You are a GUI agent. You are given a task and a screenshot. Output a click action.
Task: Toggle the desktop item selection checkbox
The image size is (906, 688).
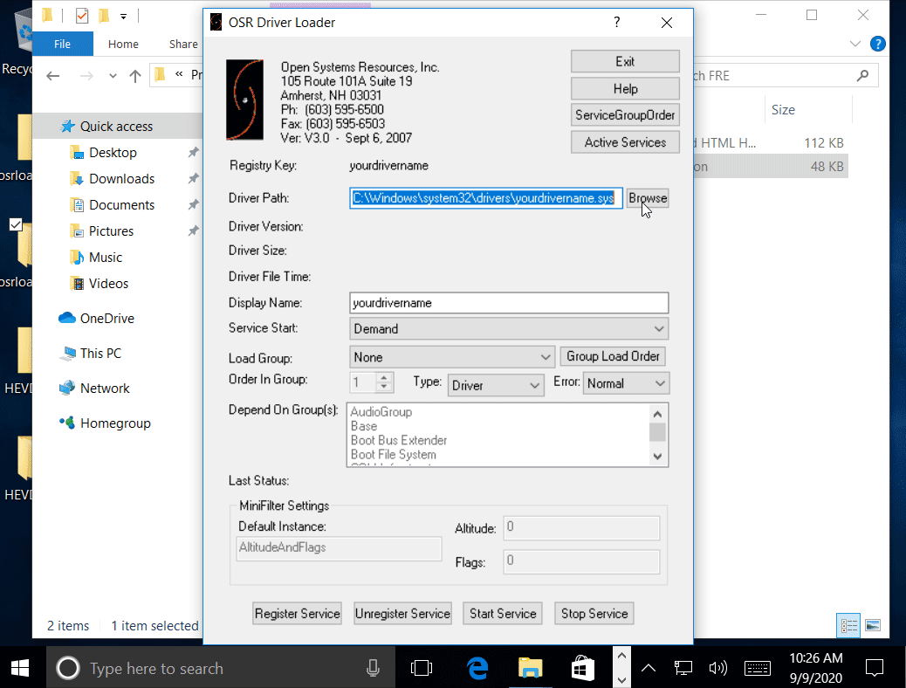[16, 224]
